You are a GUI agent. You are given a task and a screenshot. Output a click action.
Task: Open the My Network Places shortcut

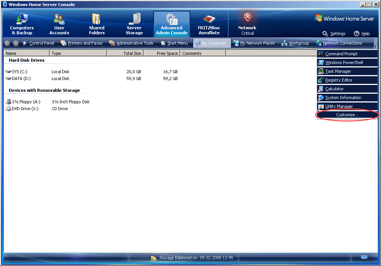pos(253,43)
